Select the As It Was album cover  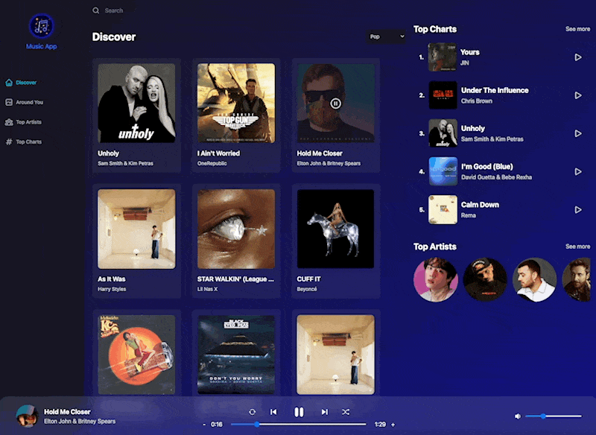point(136,229)
